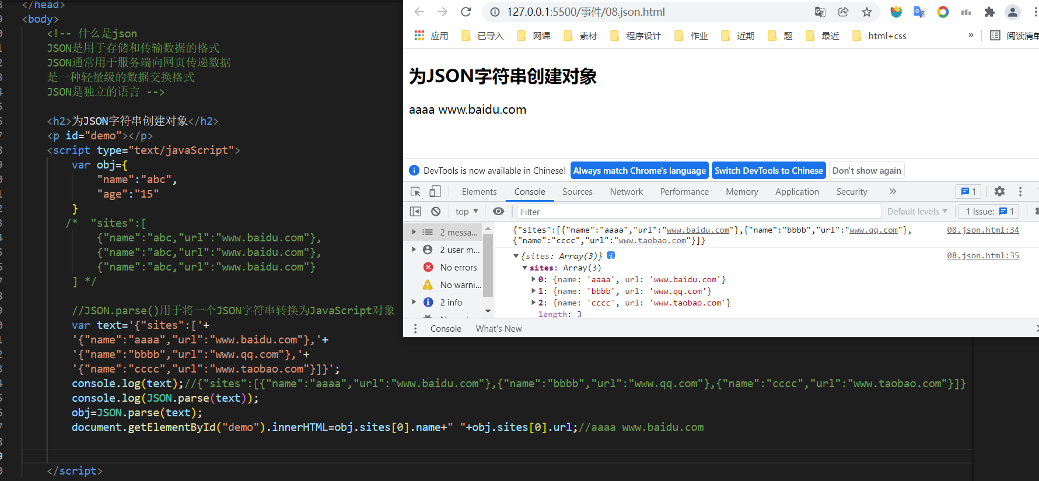Open the top JavaScript context dropdown

[467, 211]
